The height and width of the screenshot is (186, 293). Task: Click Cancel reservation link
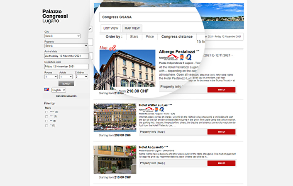(66, 96)
